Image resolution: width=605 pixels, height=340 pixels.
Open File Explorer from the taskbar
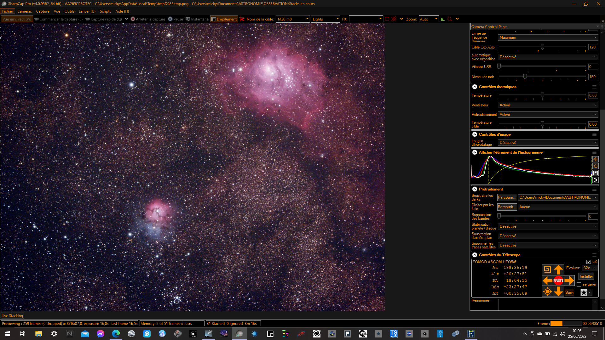pos(38,334)
